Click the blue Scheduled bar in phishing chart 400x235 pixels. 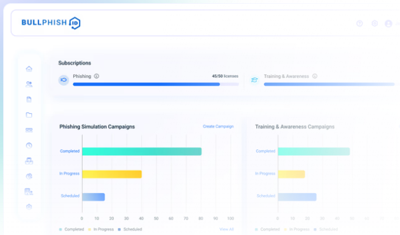point(93,197)
